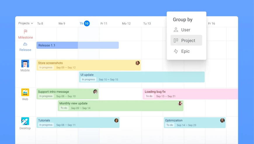
Task: Select today's date Th 10 header
Action: point(85,23)
